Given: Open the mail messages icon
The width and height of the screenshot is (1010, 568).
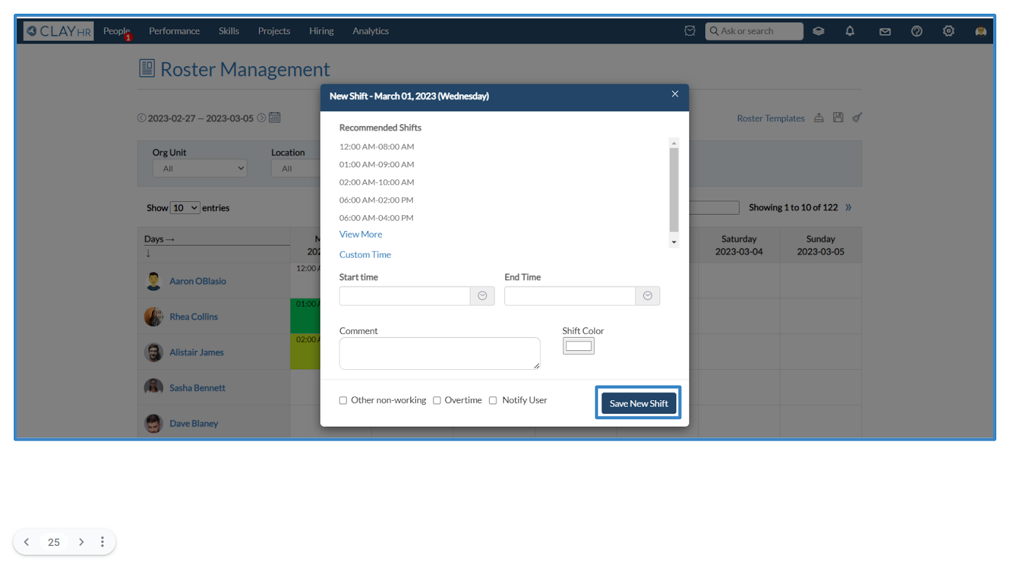Looking at the screenshot, I should 885,32.
